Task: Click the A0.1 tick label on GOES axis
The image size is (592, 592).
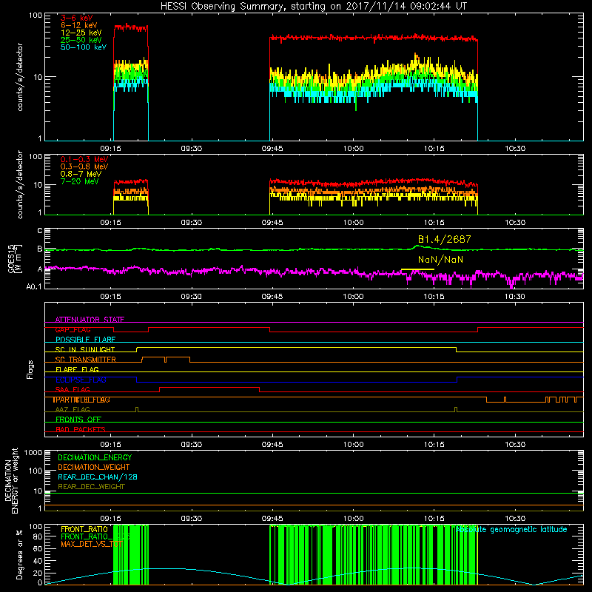Action: point(33,286)
